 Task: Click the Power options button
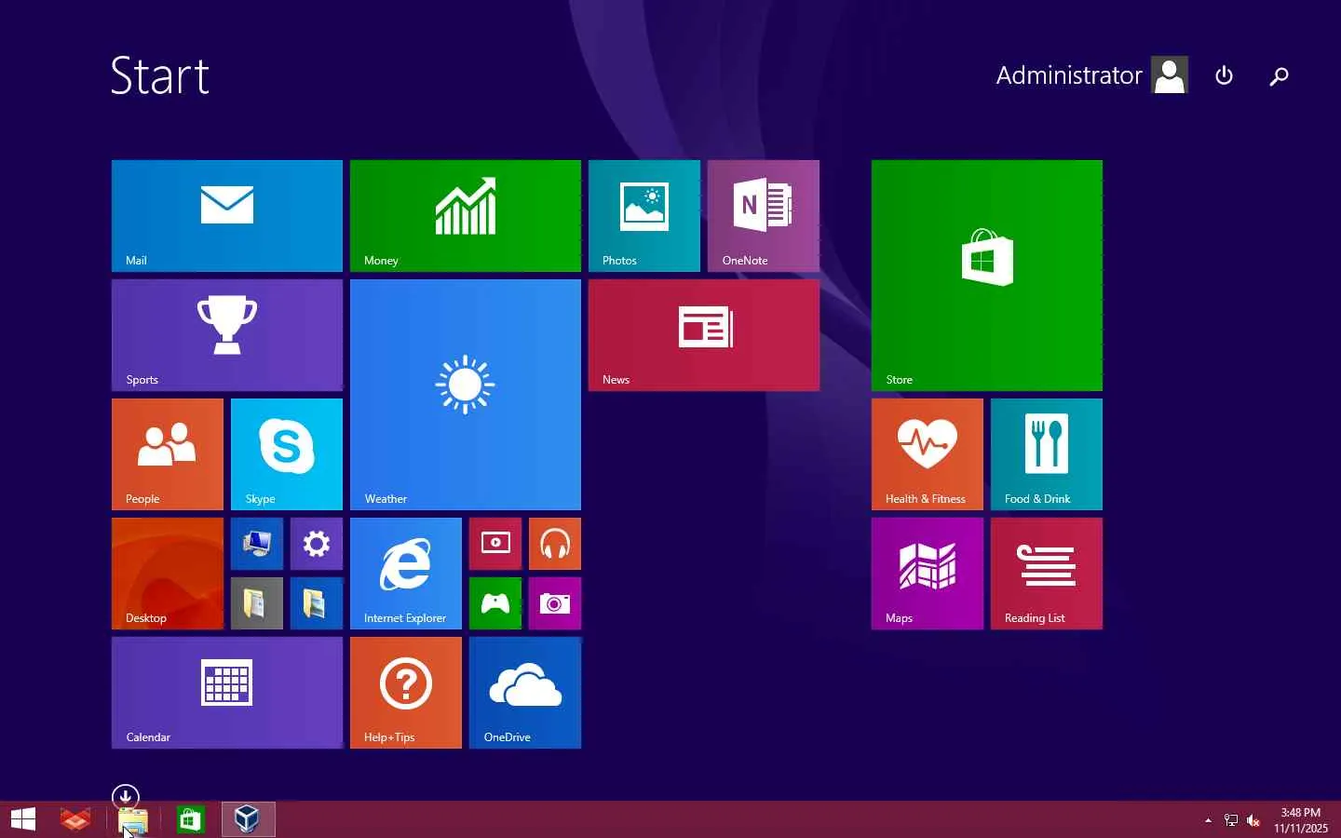[1225, 75]
